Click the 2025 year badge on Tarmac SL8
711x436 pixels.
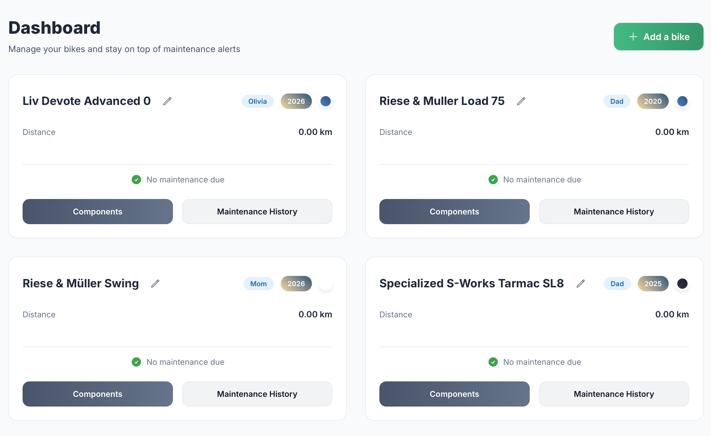[653, 284]
